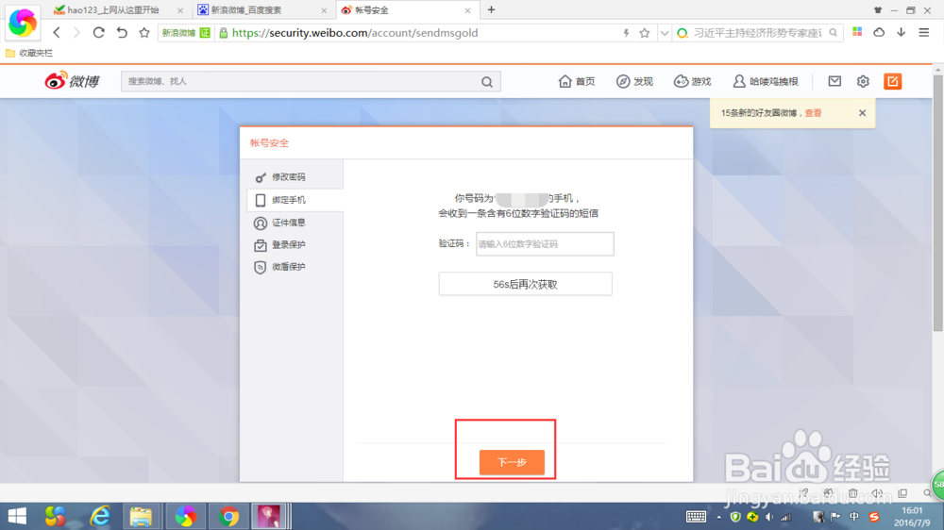Bookmark page with star icon left of address bar
The height and width of the screenshot is (530, 944).
(143, 32)
